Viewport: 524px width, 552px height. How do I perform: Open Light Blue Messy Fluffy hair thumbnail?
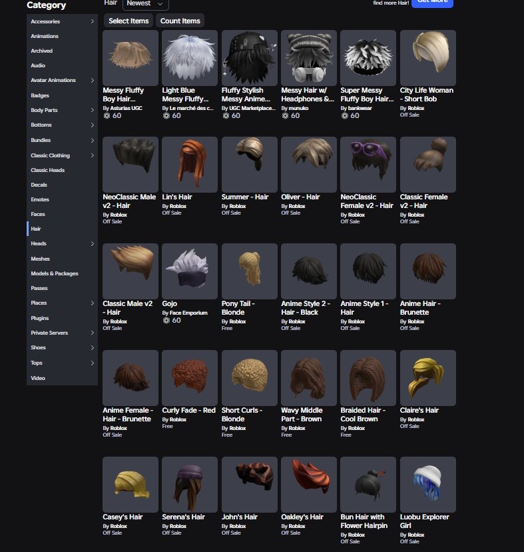(190, 58)
